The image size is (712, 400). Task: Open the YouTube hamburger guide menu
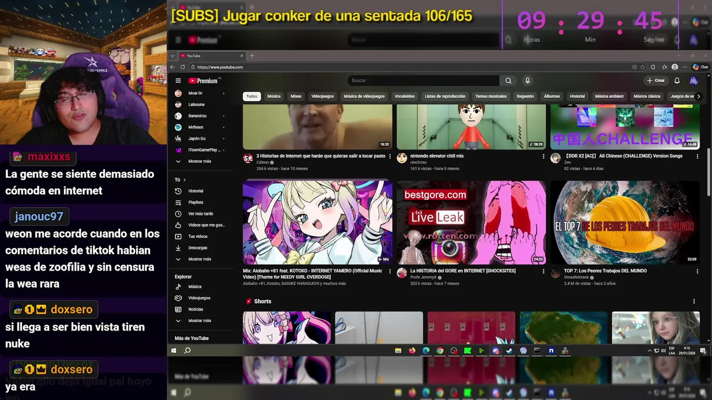coord(178,81)
